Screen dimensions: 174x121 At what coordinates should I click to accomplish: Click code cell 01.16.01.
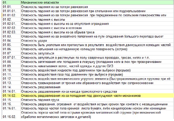coord(11,108)
